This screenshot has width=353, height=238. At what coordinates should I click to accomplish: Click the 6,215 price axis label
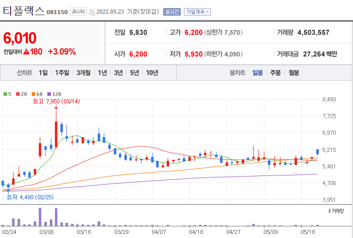[x=329, y=150]
